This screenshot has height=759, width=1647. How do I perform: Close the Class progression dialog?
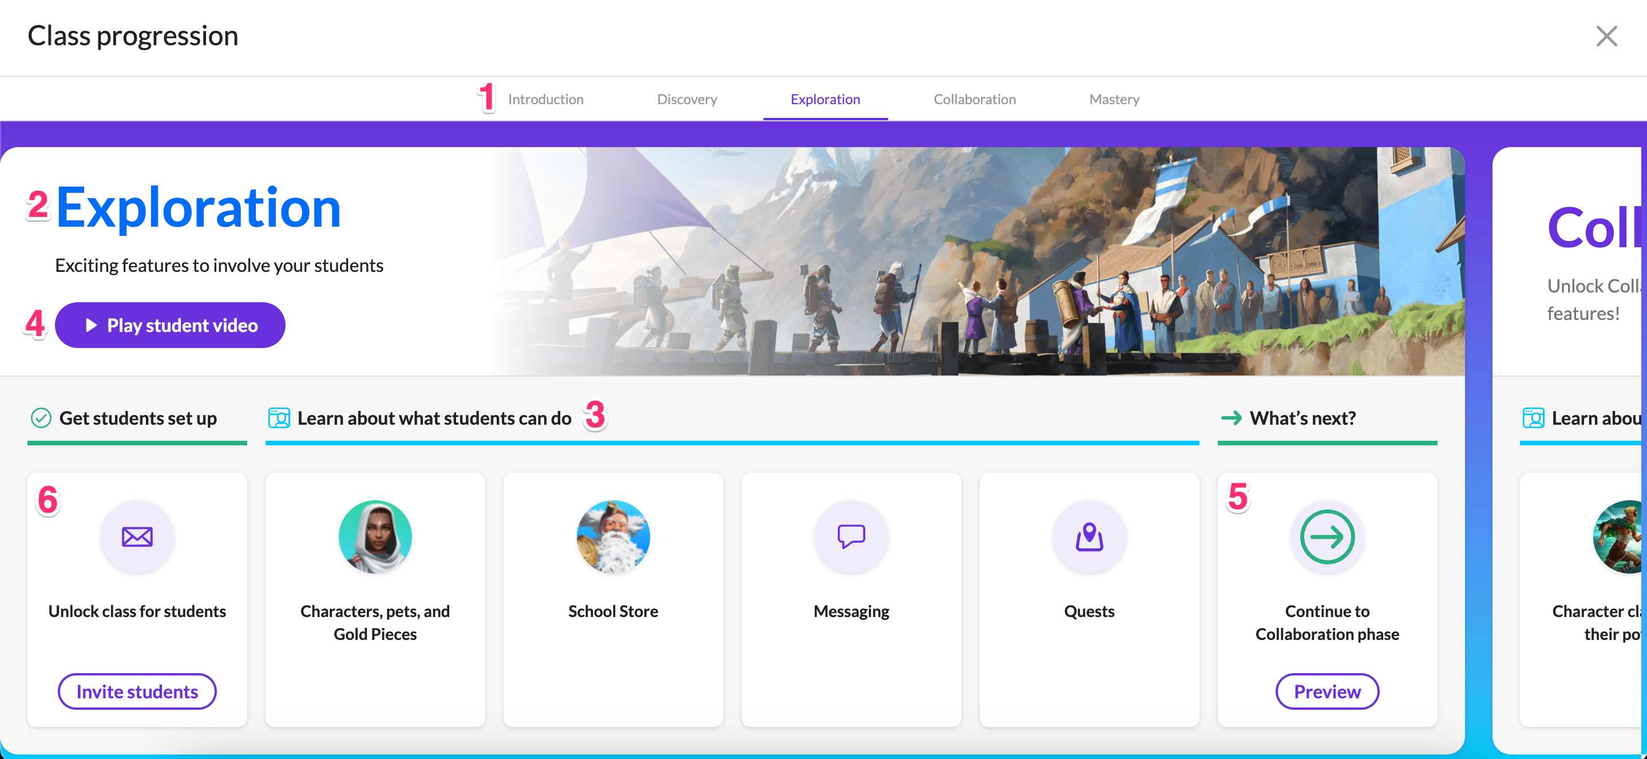click(1606, 37)
